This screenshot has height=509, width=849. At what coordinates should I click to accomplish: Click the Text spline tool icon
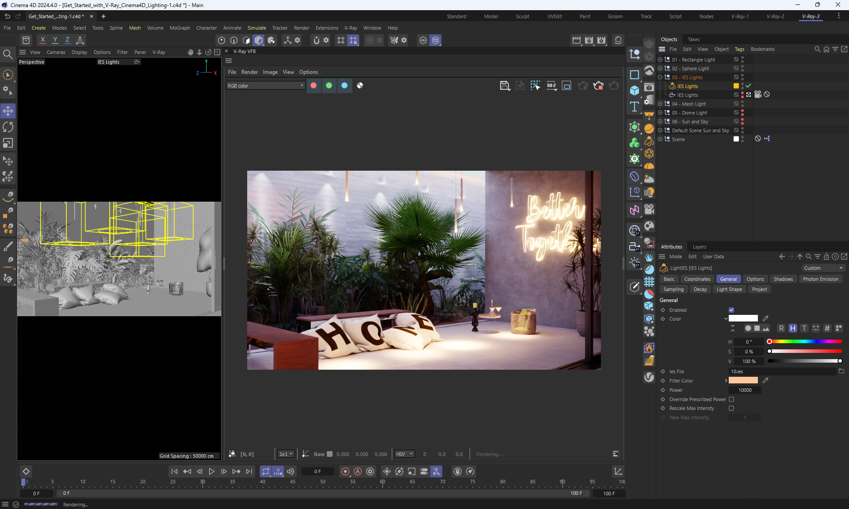(x=635, y=107)
